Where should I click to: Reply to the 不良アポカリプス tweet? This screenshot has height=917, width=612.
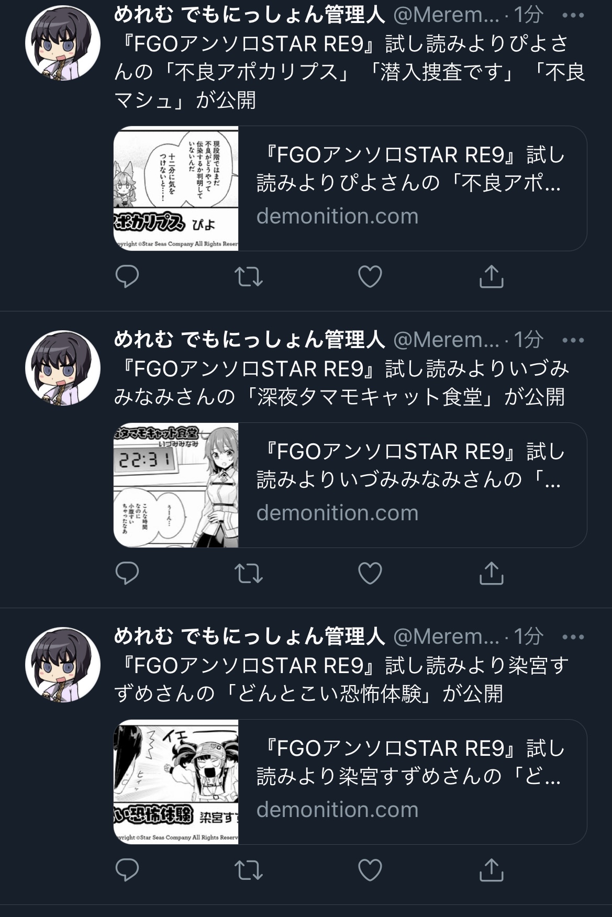tap(127, 277)
